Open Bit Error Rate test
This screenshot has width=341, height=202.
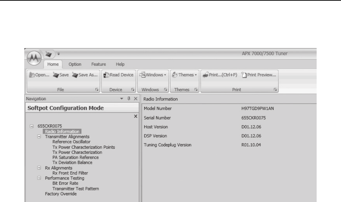[x=65, y=183]
